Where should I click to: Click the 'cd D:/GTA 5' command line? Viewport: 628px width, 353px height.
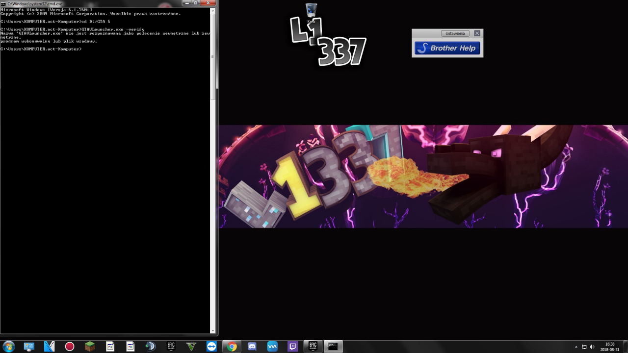click(55, 22)
